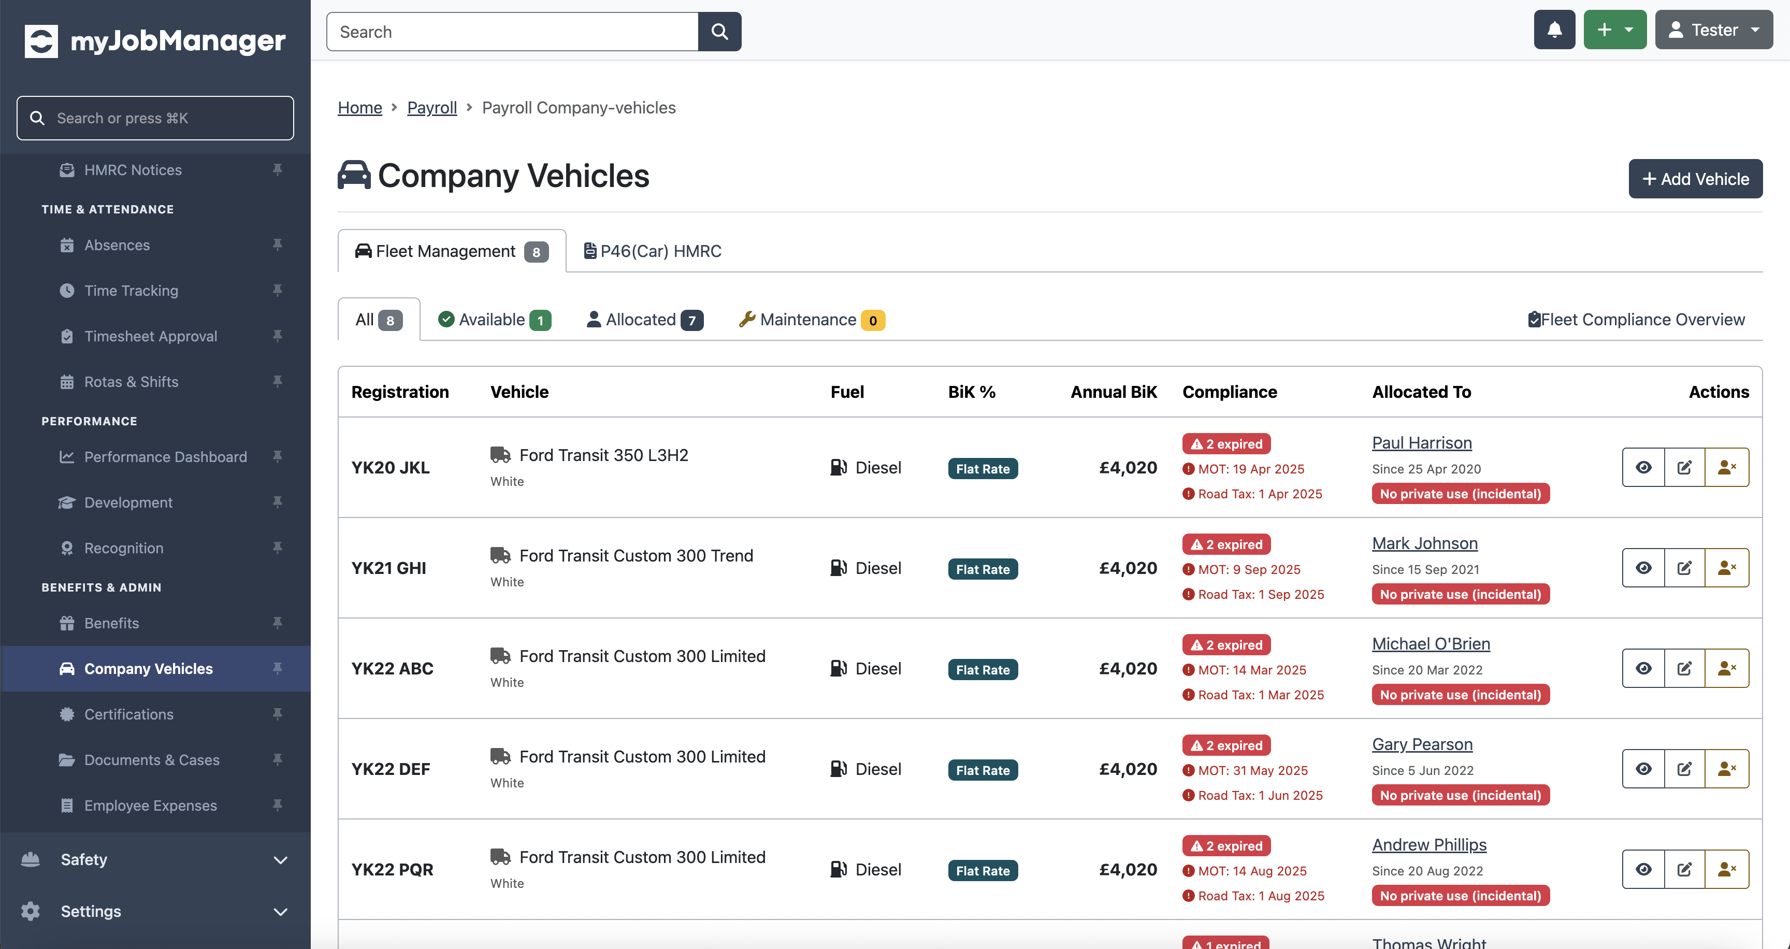The height and width of the screenshot is (949, 1790).
Task: Open Time Tracking in the sidebar
Action: click(x=155, y=291)
